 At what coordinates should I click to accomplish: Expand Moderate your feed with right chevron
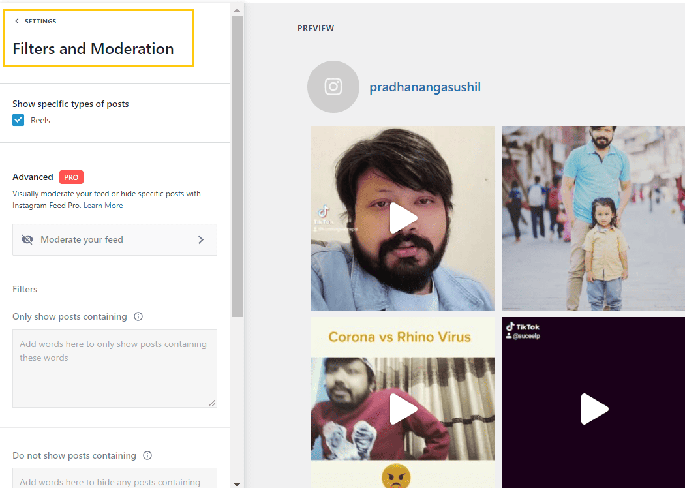click(201, 239)
